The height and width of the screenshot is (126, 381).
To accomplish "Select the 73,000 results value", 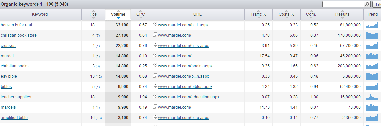I will pos(354,107).
